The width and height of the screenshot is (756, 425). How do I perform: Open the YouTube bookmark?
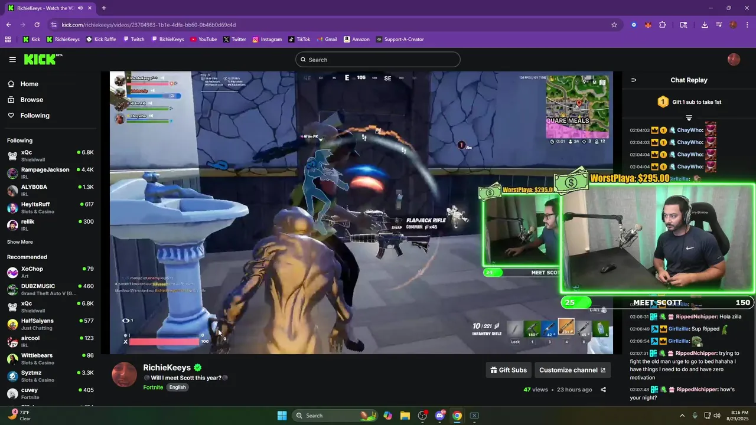203,40
